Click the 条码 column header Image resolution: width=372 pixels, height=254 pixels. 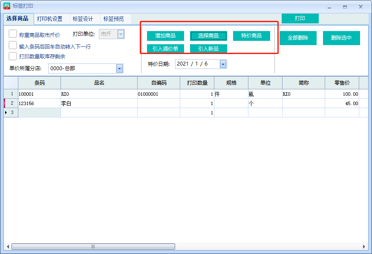coord(39,83)
